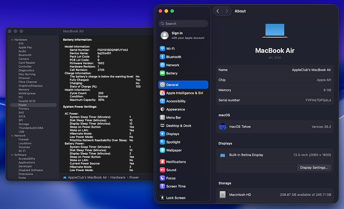Select the Desktop & Dock icon

[x=162, y=126]
